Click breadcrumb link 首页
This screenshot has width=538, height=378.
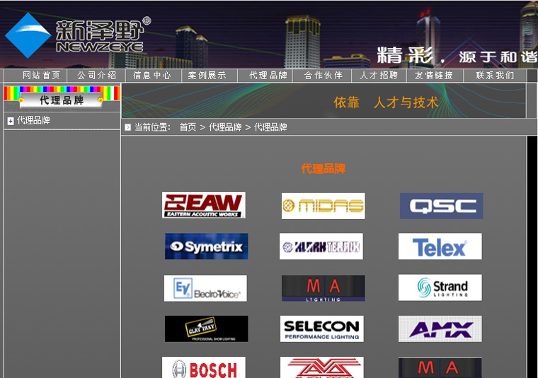tap(188, 127)
